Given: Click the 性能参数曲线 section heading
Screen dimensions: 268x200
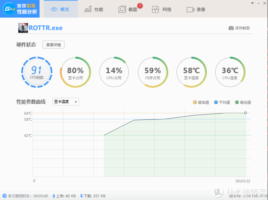Looking at the screenshot, I should click(31, 102).
